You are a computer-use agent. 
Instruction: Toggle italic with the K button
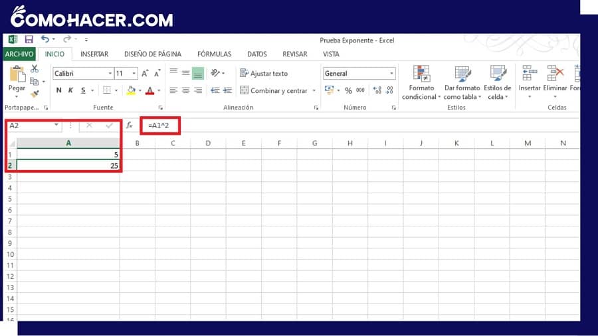pyautogui.click(x=70, y=90)
